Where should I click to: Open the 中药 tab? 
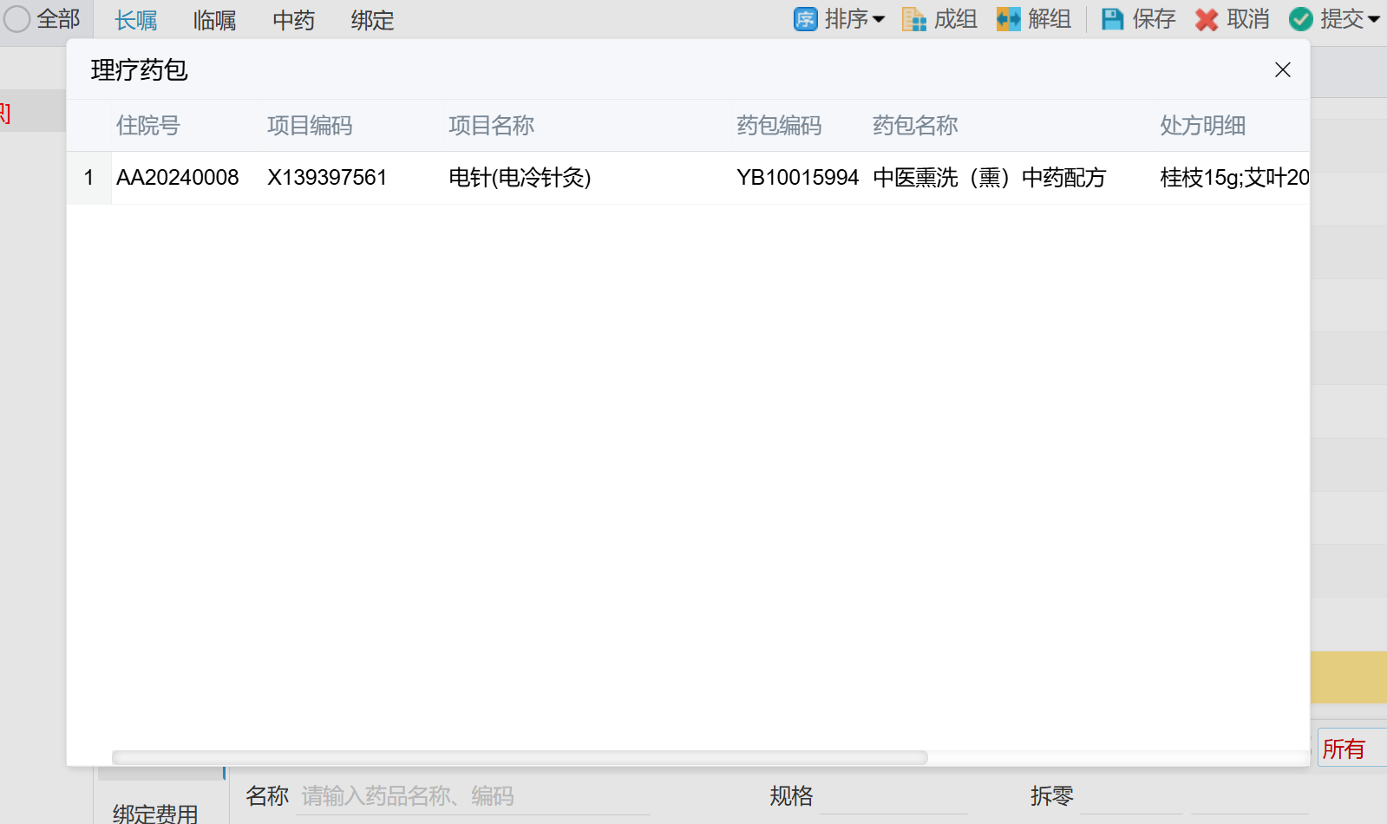293,20
